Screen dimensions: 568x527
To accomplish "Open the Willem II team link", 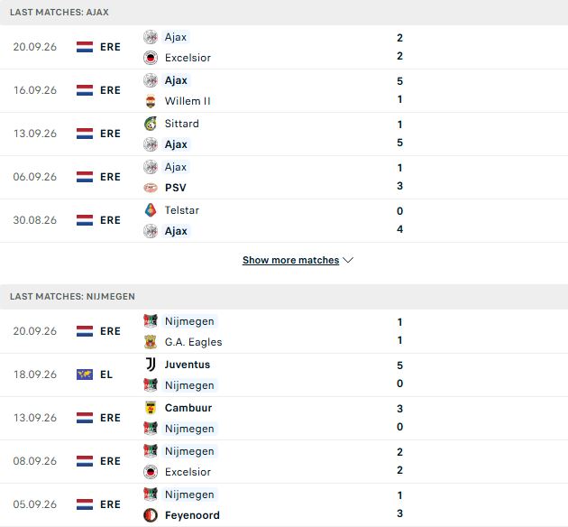I will click(x=188, y=101).
